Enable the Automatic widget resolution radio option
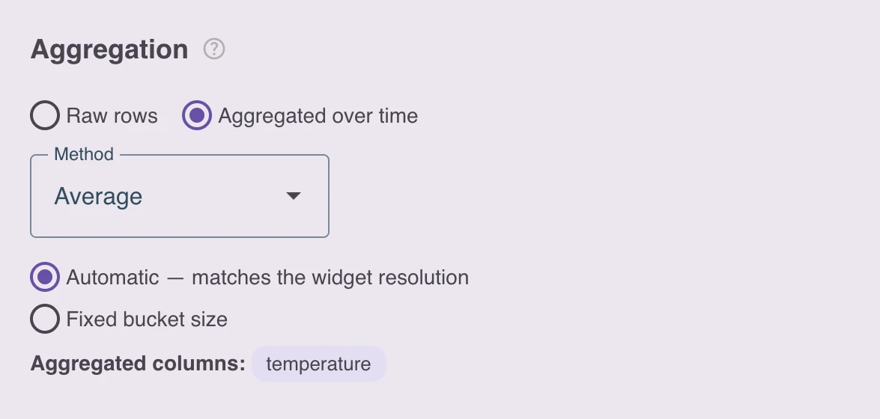 45,277
